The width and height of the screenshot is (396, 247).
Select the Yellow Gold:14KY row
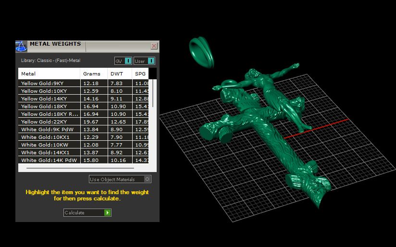[x=83, y=99]
